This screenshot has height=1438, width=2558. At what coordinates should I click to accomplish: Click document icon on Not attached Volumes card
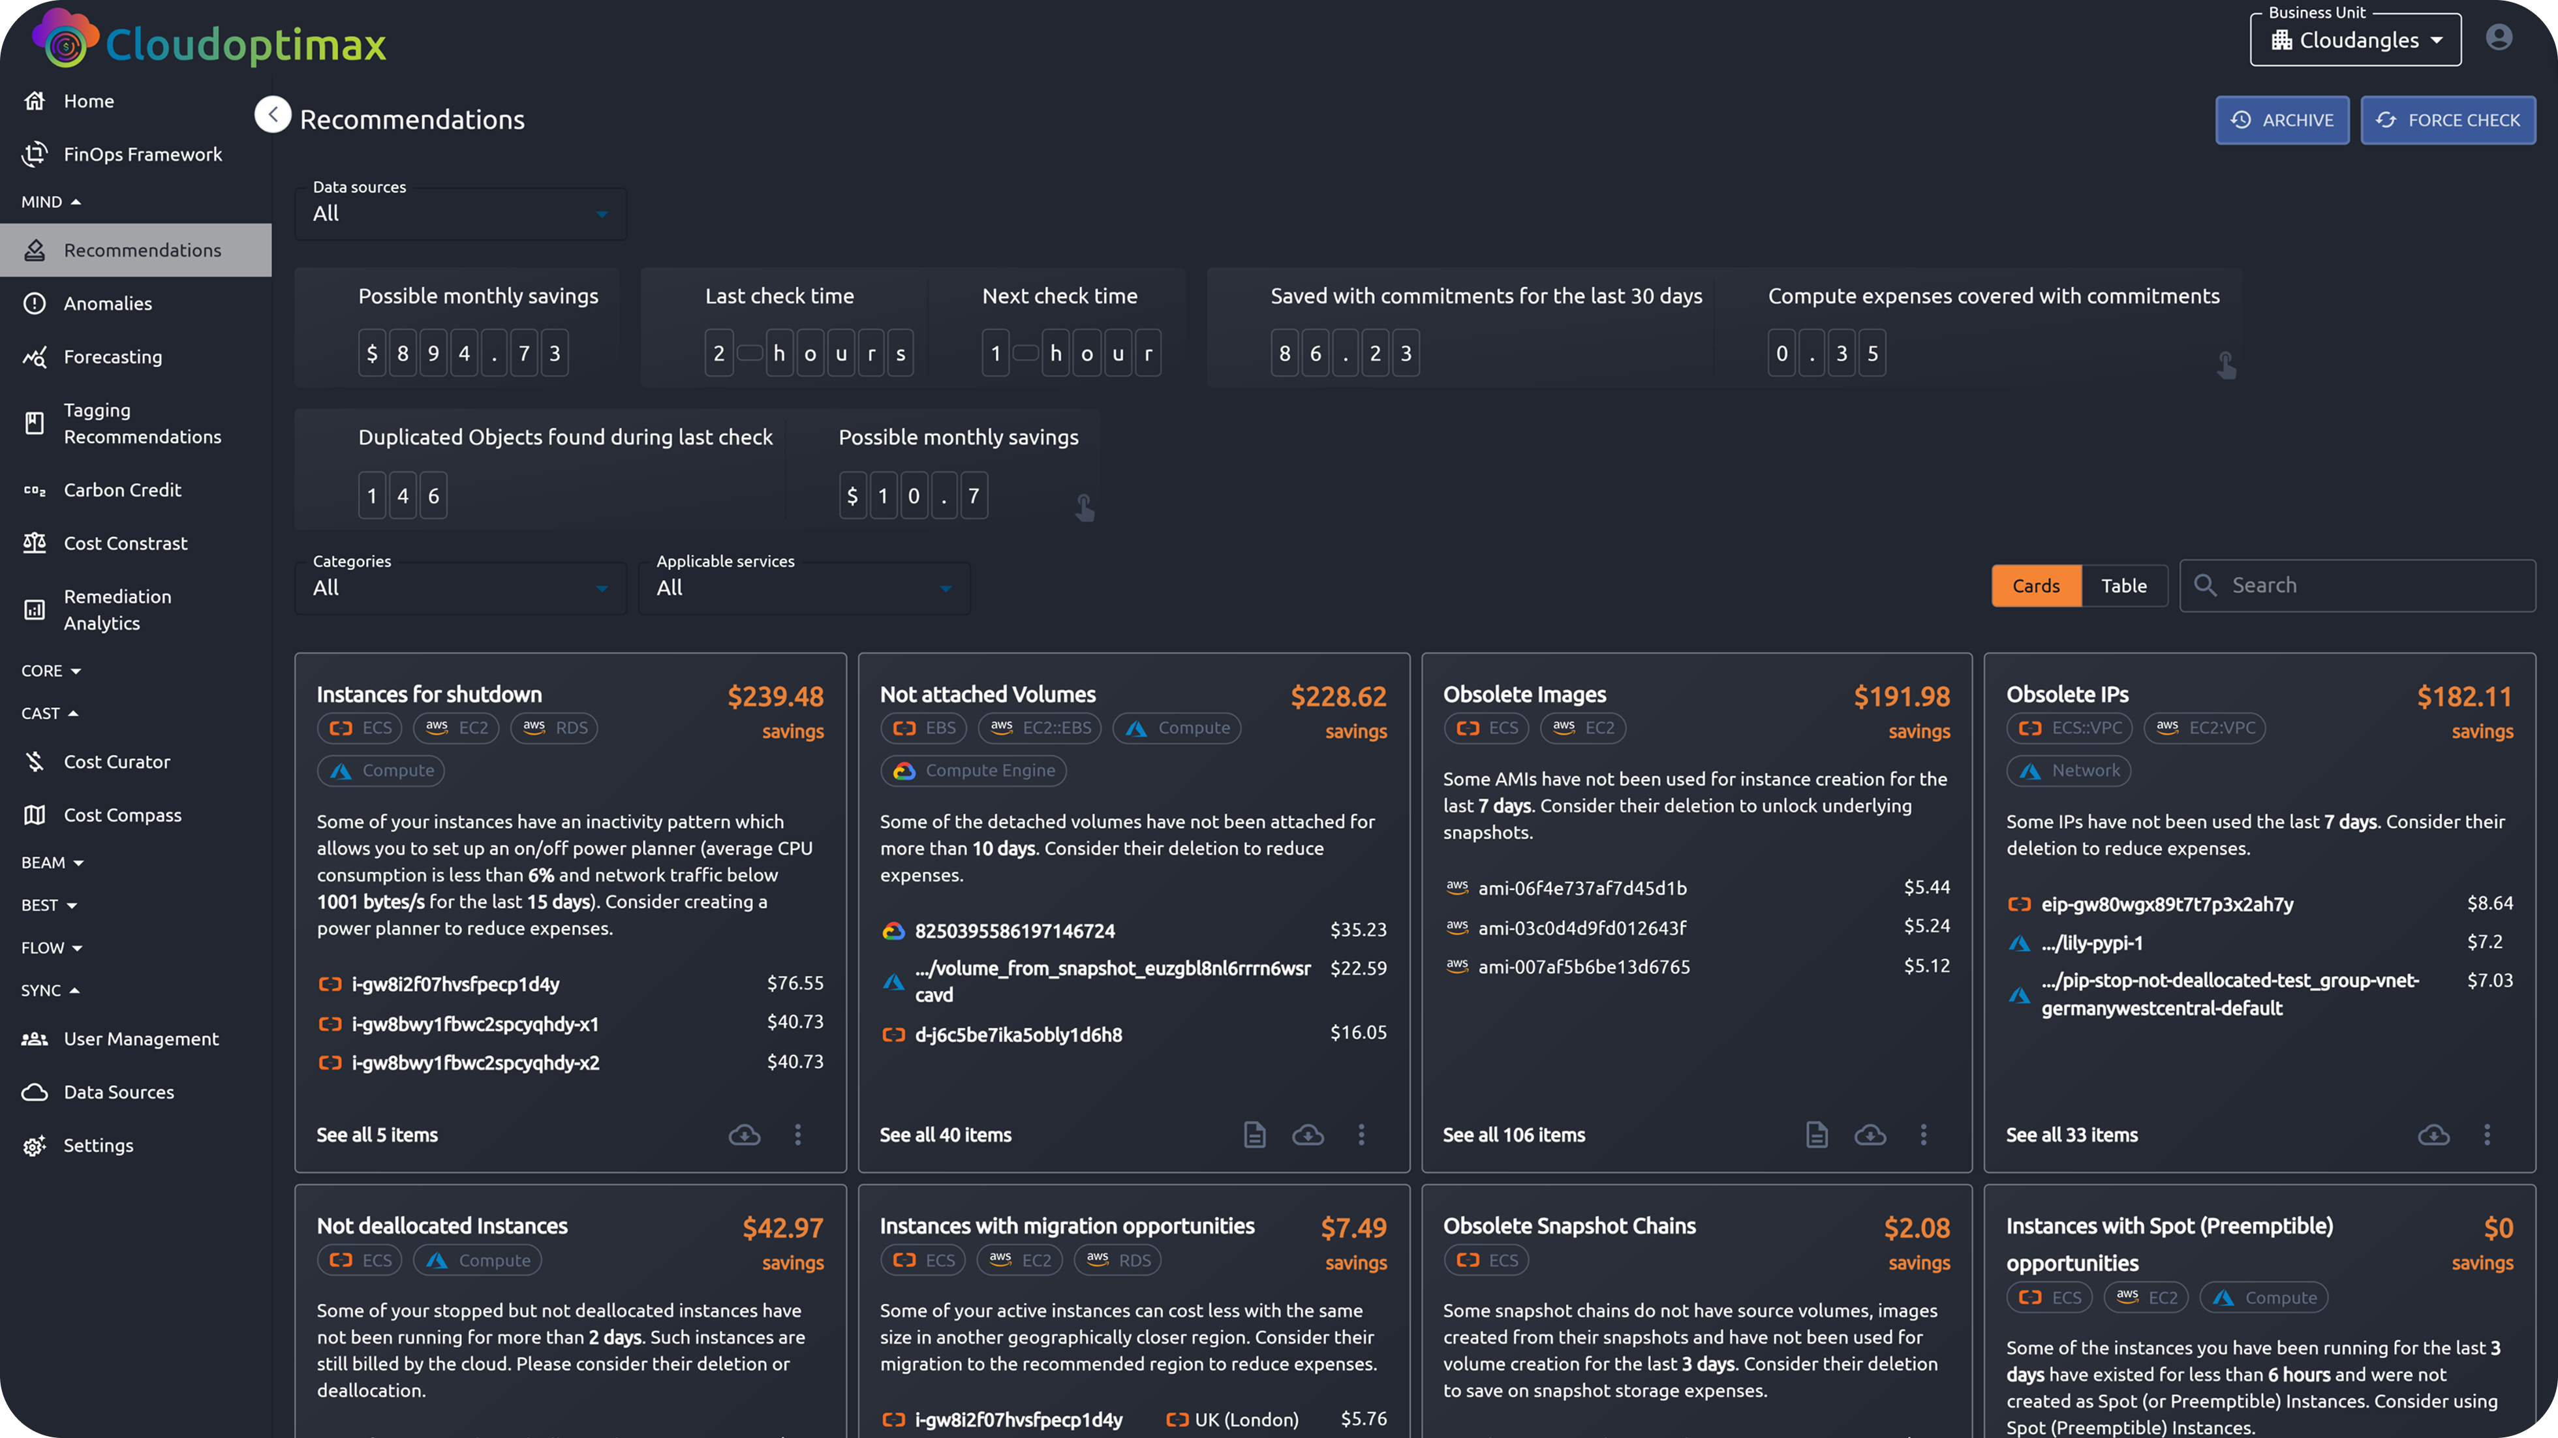1254,1134
